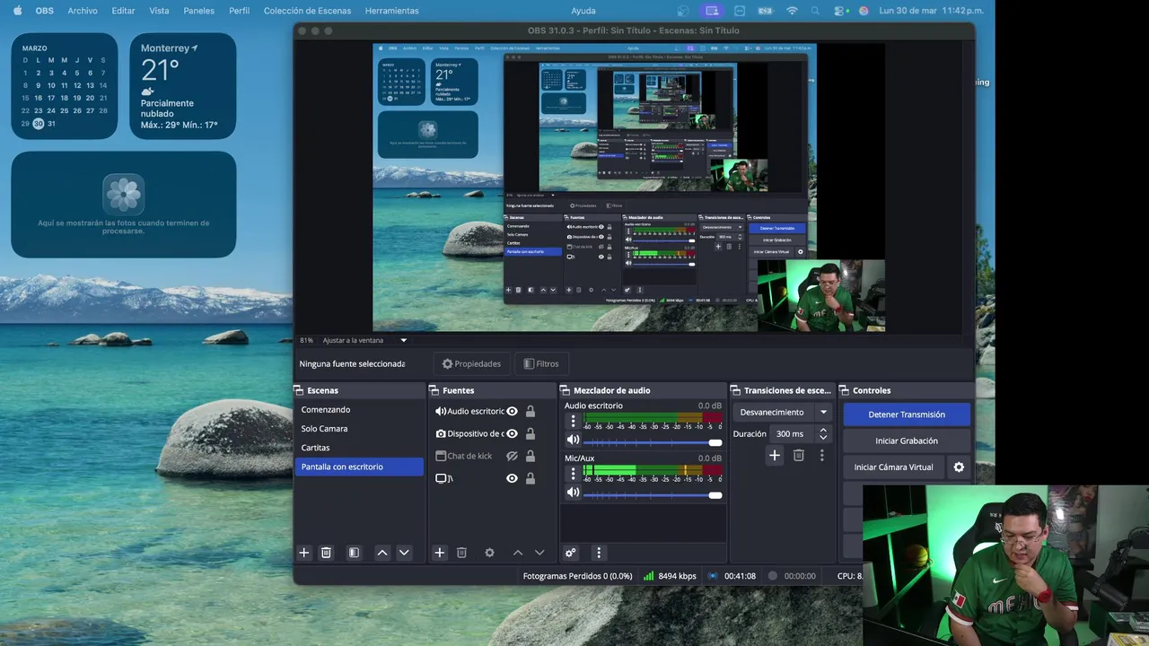The width and height of the screenshot is (1149, 646).
Task: Open source properties gear in Fuentes panel
Action: pyautogui.click(x=489, y=553)
